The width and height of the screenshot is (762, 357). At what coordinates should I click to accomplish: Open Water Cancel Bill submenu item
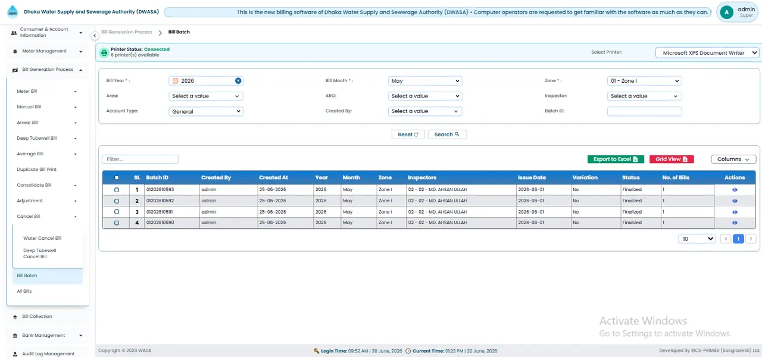click(x=42, y=239)
